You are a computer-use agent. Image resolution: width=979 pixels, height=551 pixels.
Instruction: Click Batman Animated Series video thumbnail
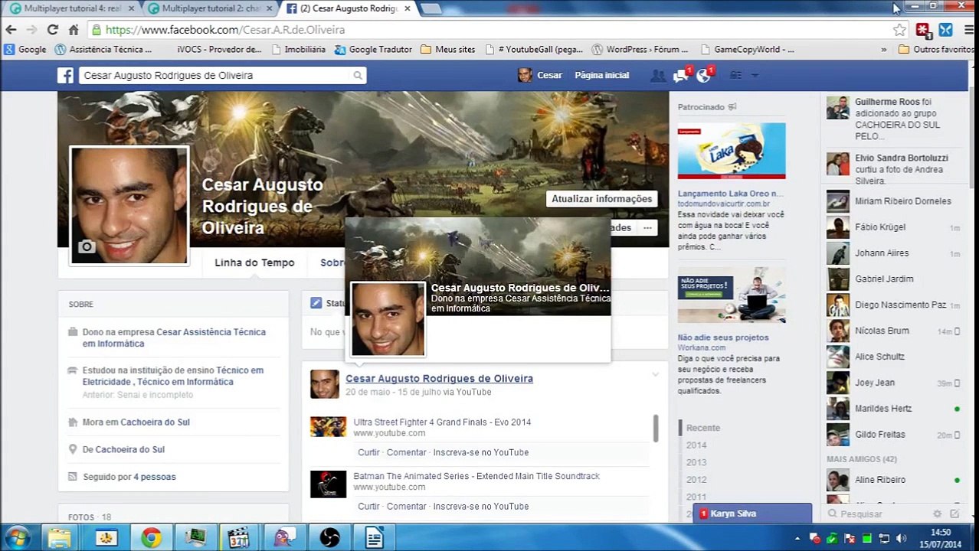pyautogui.click(x=328, y=484)
